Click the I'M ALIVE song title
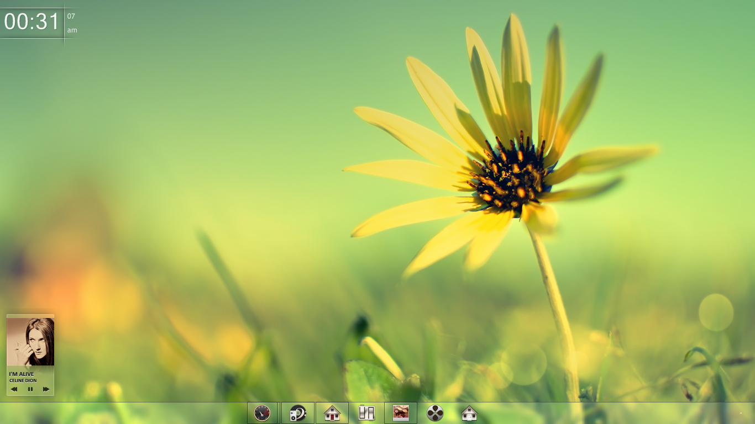 coord(22,374)
